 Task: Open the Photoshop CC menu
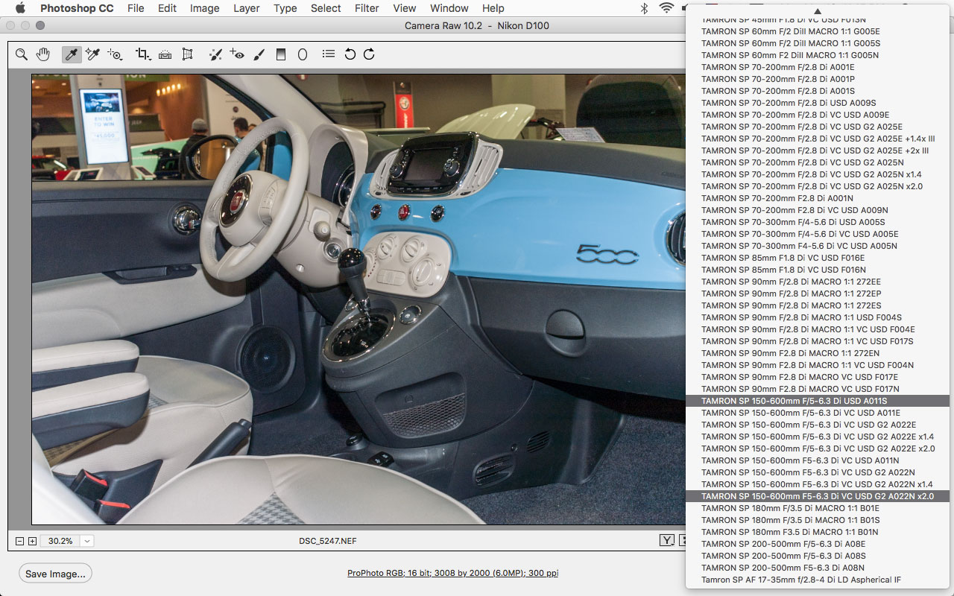[76, 8]
